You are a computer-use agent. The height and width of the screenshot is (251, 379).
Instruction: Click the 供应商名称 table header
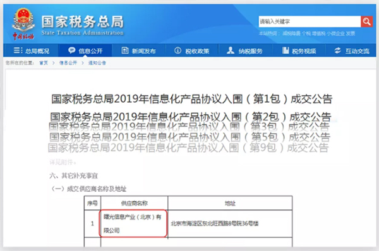tap(135, 203)
